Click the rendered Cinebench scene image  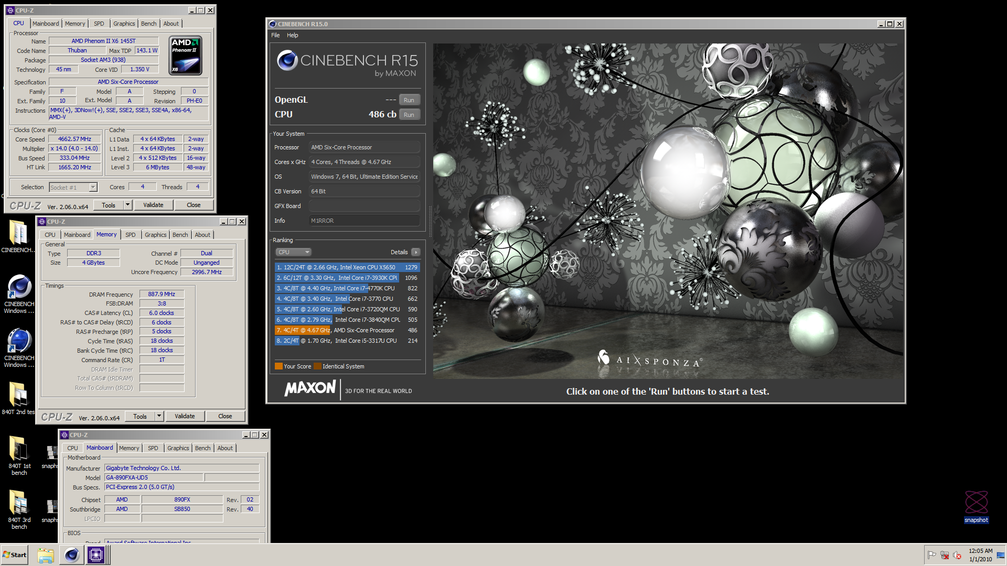tap(668, 211)
